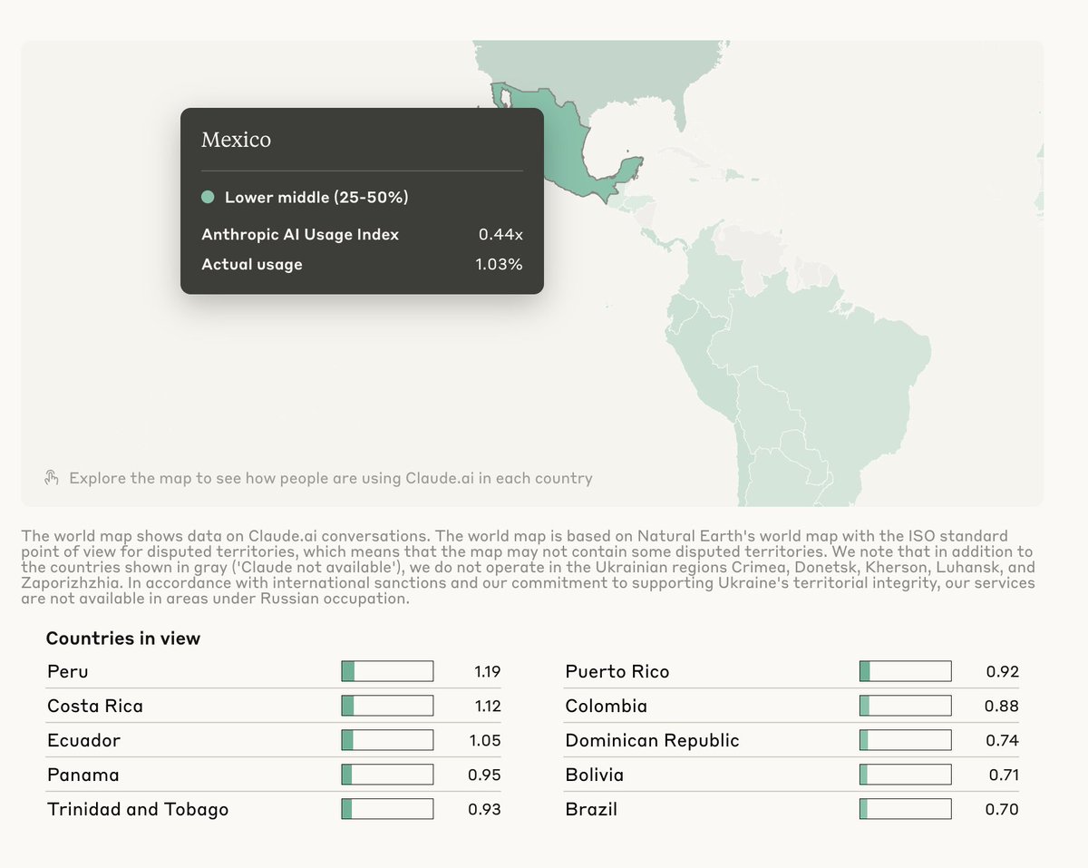Image resolution: width=1088 pixels, height=868 pixels.
Task: Click the 1.05 value for Ecuador
Action: tap(485, 741)
